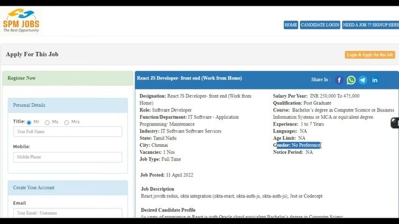Screen dimensions: 399x224
Task: Click the State: Tamil Nadu text
Action: coord(158,138)
